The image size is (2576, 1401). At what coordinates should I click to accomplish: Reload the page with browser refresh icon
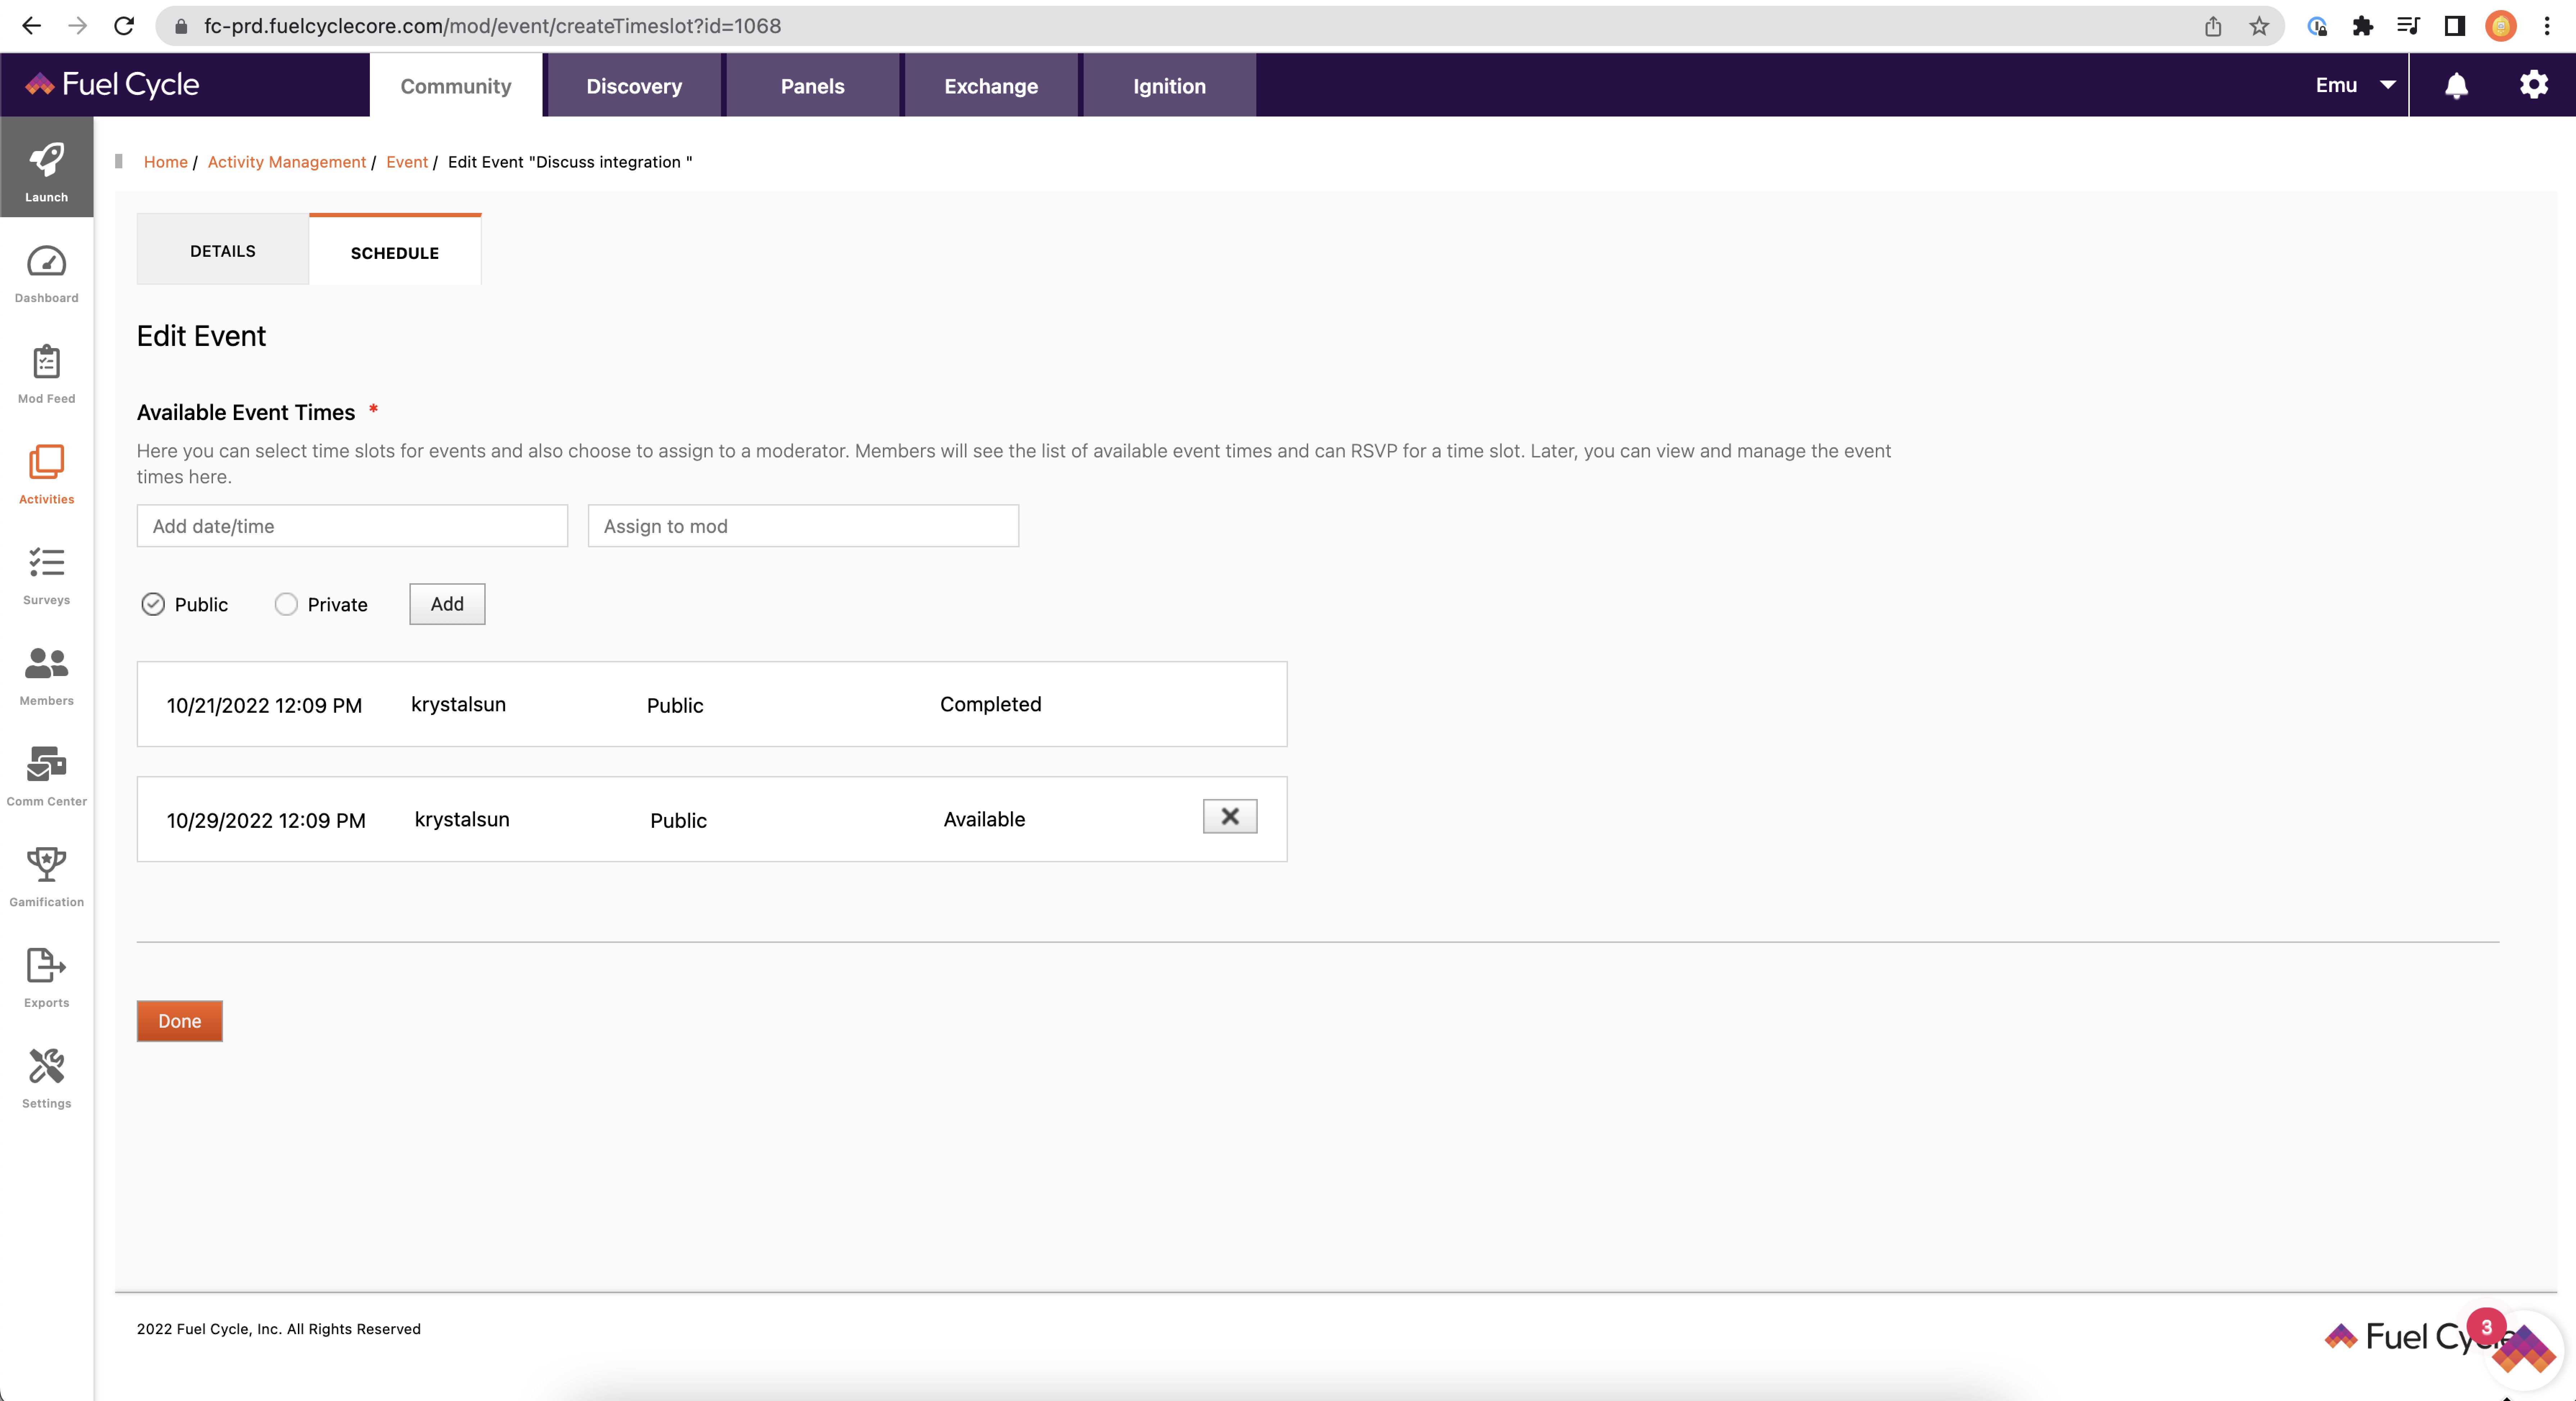coord(124,26)
